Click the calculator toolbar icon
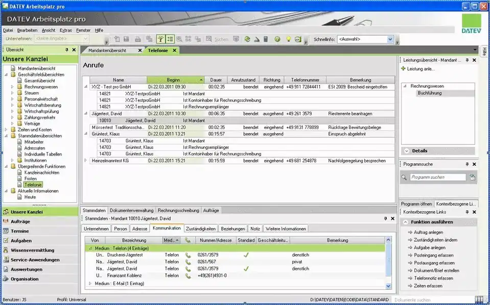The width and height of the screenshot is (490, 305). tap(266, 39)
